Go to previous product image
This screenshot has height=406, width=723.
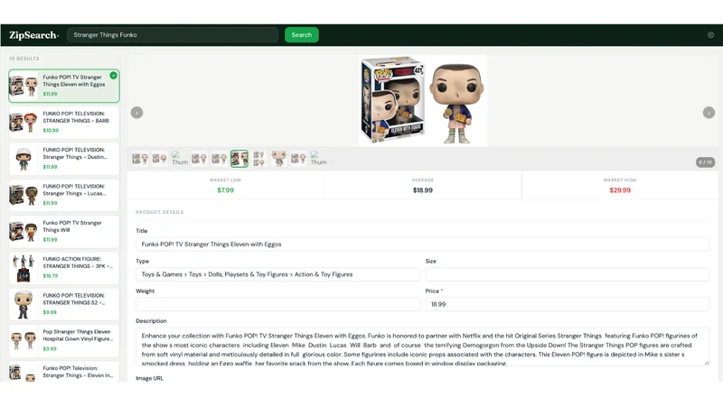click(x=137, y=113)
